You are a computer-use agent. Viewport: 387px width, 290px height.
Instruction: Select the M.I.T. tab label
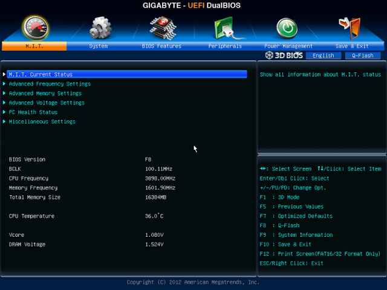(x=34, y=46)
